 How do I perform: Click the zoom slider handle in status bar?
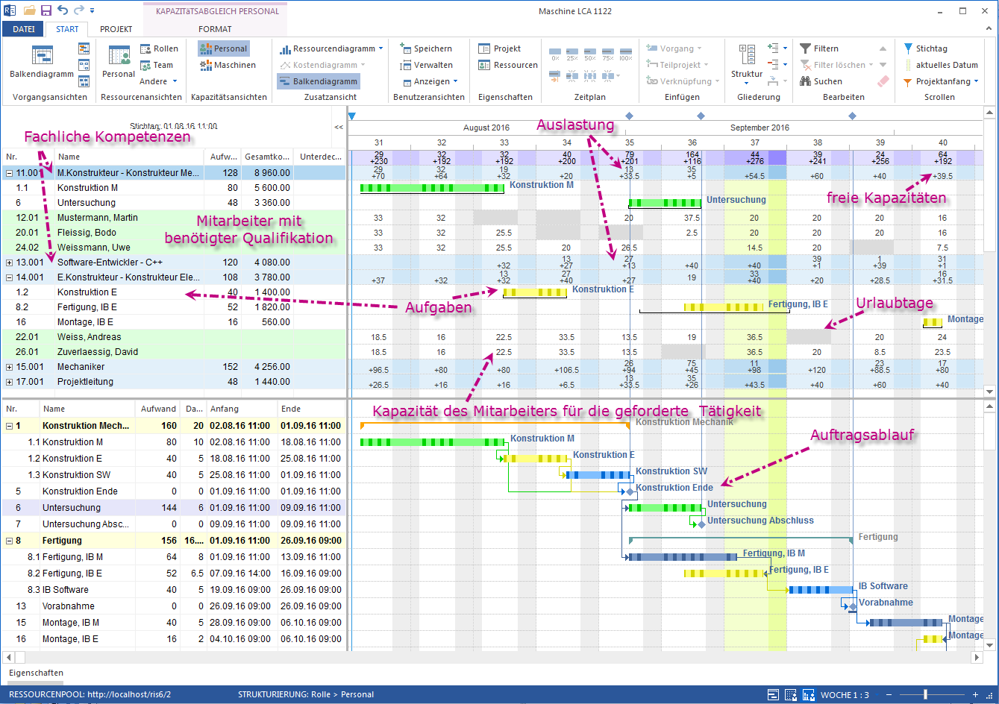(926, 694)
